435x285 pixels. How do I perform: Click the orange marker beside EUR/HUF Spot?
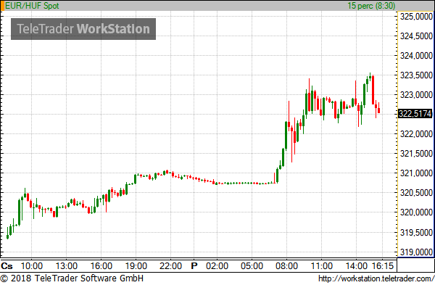coord(2,6)
